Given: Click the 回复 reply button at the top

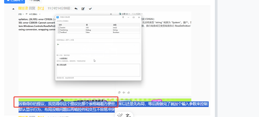Looking at the screenshot, I should click(34, 1).
